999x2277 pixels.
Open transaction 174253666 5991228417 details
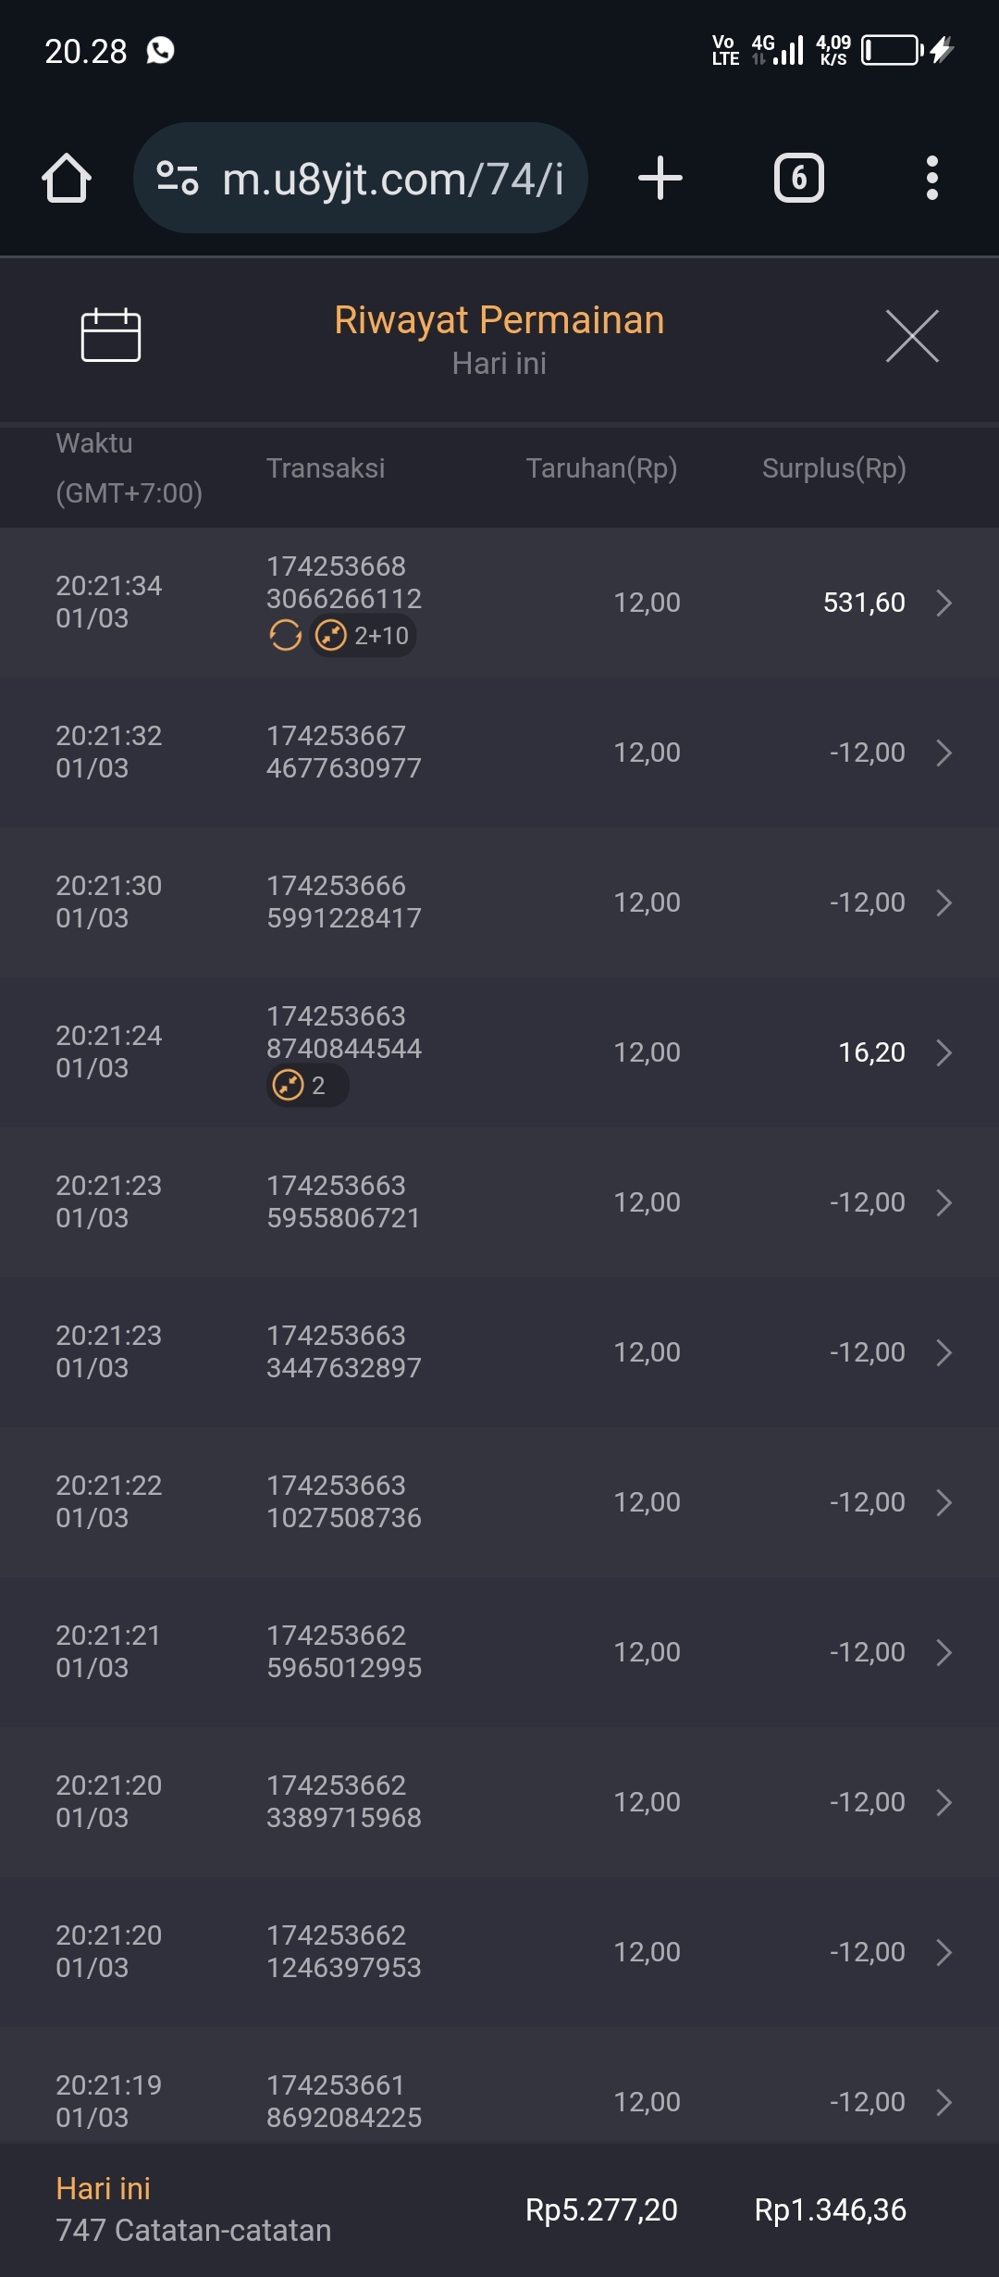point(344,902)
